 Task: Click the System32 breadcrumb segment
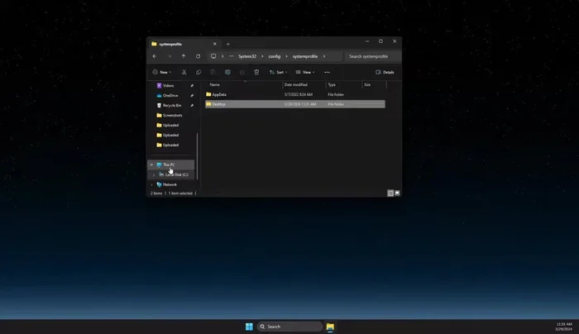(x=247, y=56)
